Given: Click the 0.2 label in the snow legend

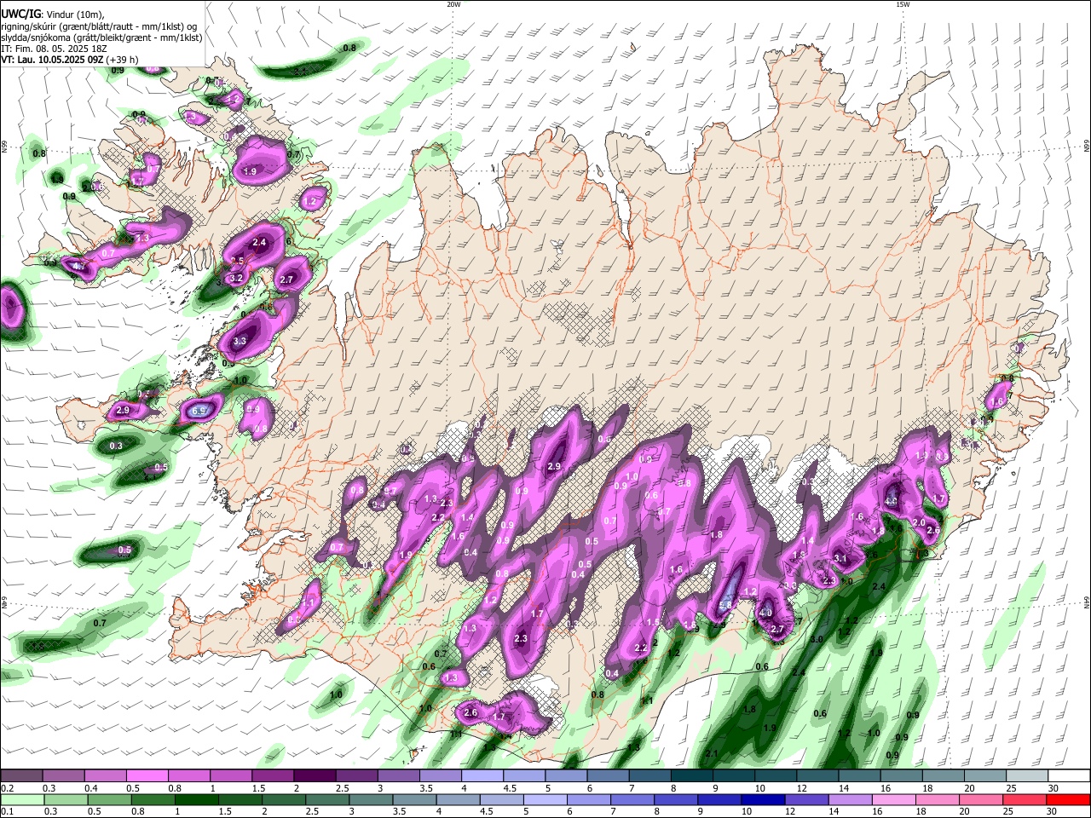Looking at the screenshot, I should point(7,788).
